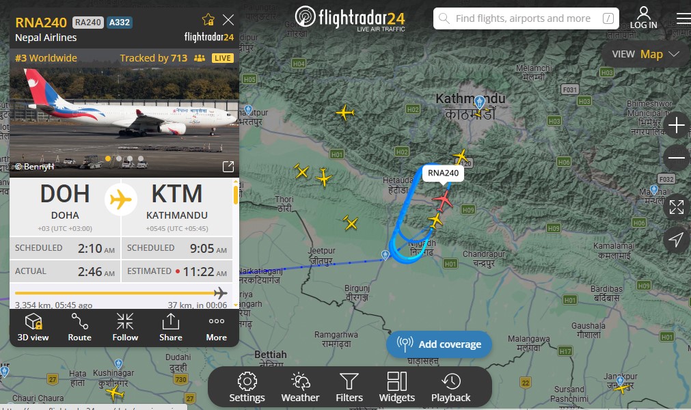This screenshot has width=691, height=410.
Task: Show the flight Route
Action: (80, 327)
